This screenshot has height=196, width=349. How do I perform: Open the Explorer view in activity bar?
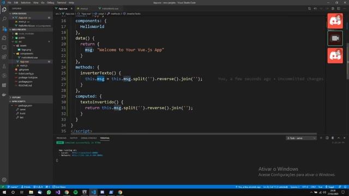coord(4,10)
